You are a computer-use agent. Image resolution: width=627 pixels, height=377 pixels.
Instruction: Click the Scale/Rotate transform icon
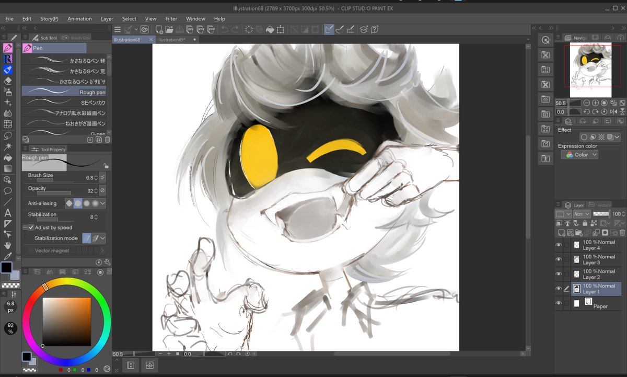pyautogui.click(x=281, y=30)
